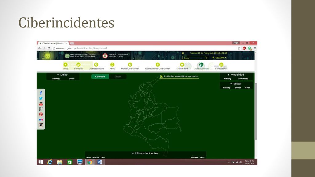
Task: Open the Pinterest sidebar icon
Action: coord(41,114)
